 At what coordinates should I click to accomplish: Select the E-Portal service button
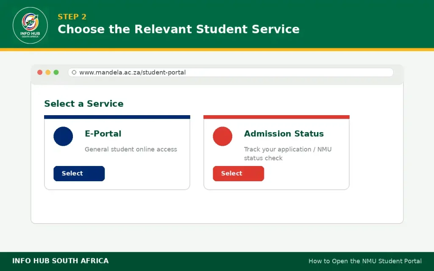coord(79,173)
